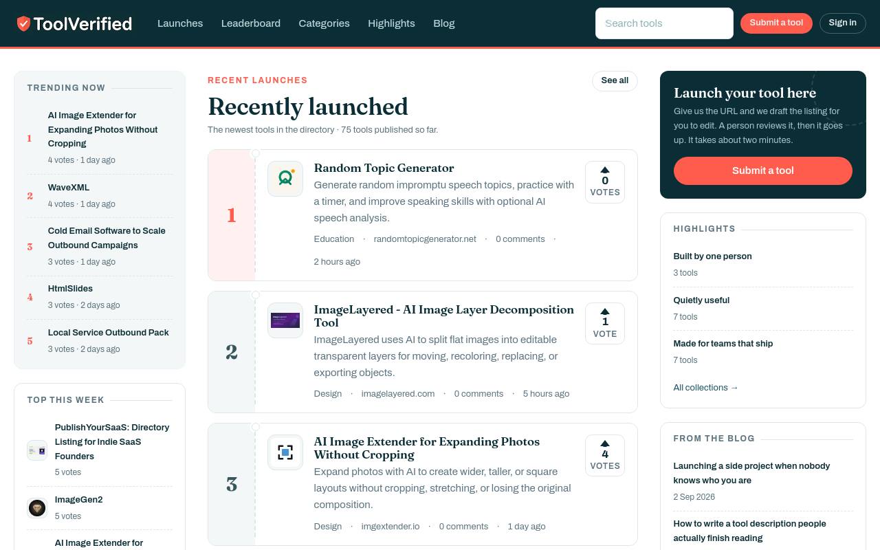Visit the Blog nav link
This screenshot has width=880, height=550.
point(444,23)
